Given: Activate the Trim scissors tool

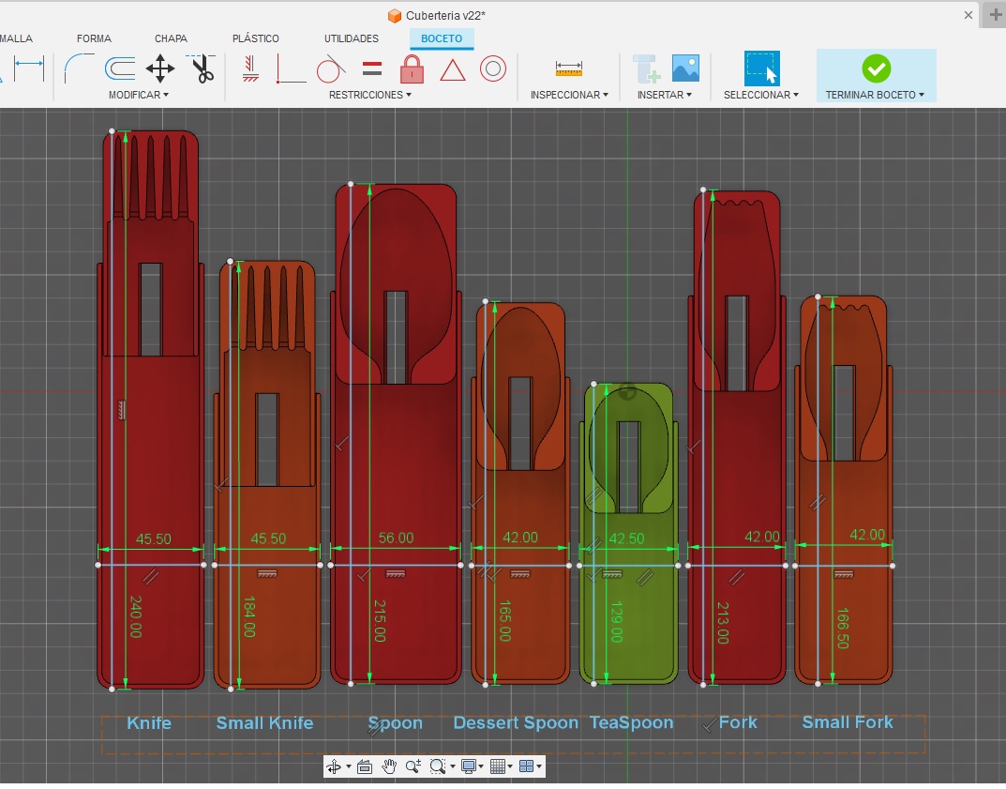Looking at the screenshot, I should 201,68.
